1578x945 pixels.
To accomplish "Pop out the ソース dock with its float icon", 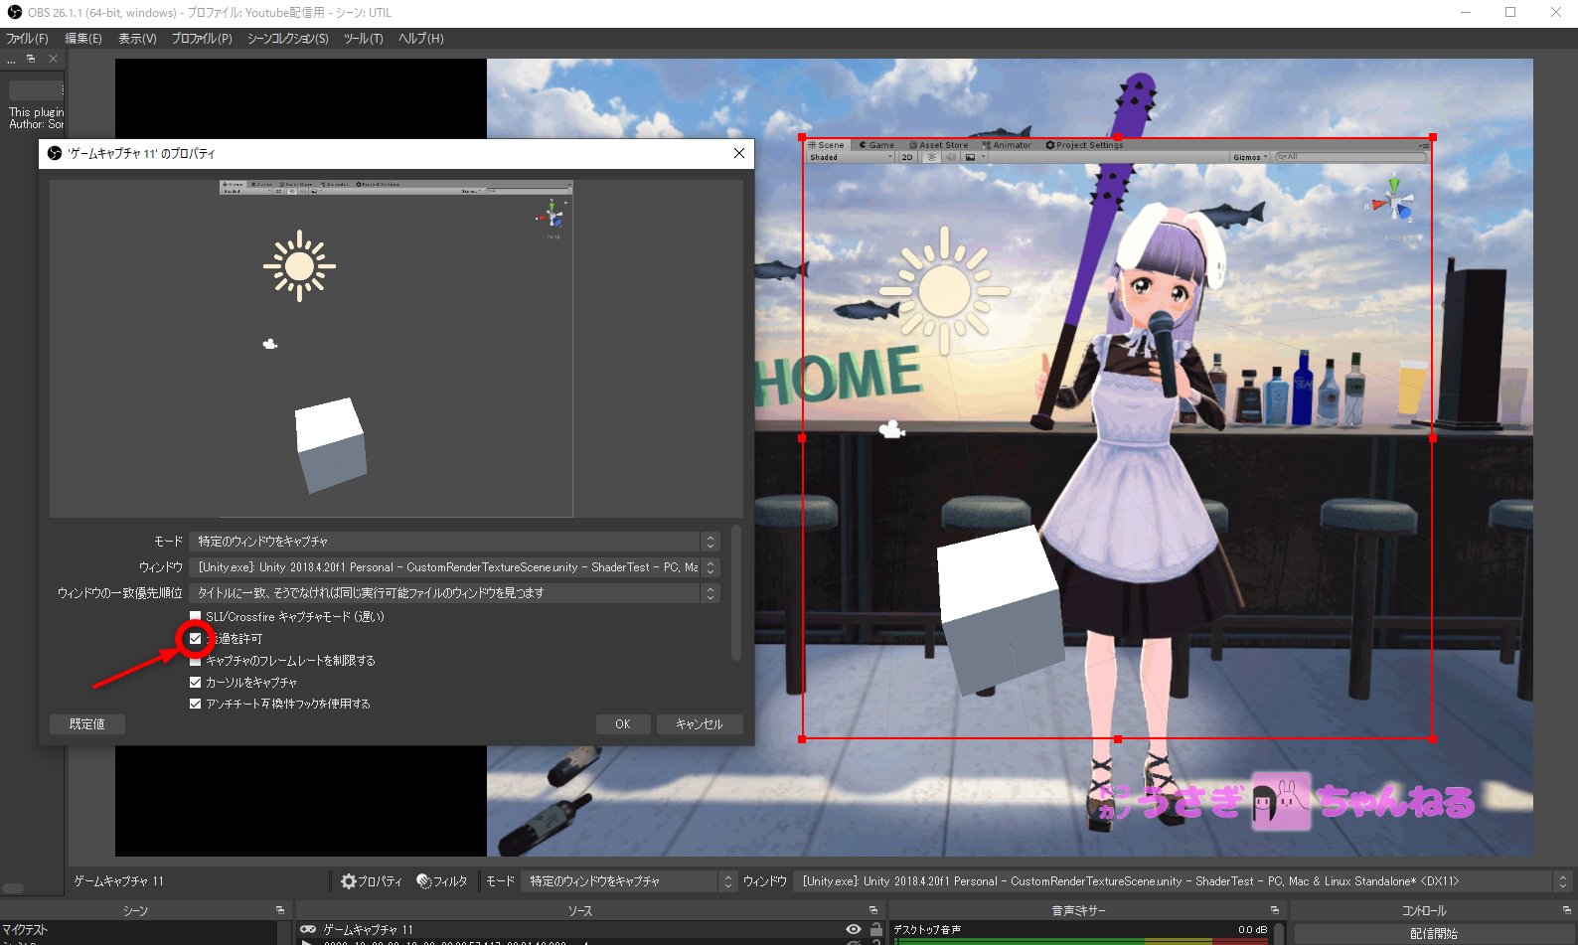I will coord(873,910).
